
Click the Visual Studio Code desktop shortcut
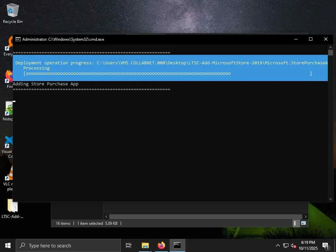click(x=8, y=147)
